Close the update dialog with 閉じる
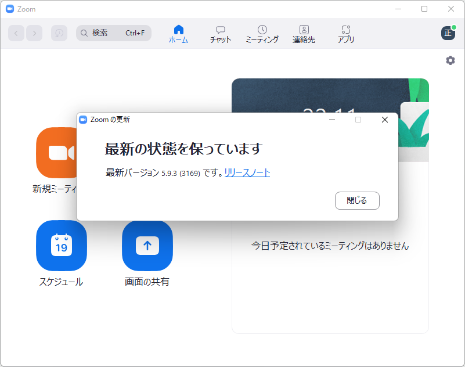The image size is (465, 367). pos(357,200)
